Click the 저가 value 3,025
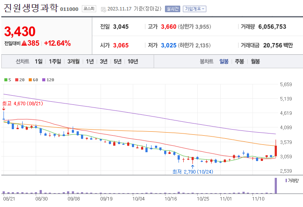 tap(168, 45)
